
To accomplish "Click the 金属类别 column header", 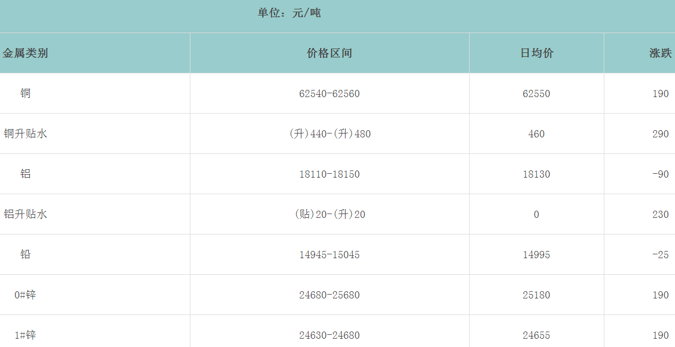I will click(25, 54).
